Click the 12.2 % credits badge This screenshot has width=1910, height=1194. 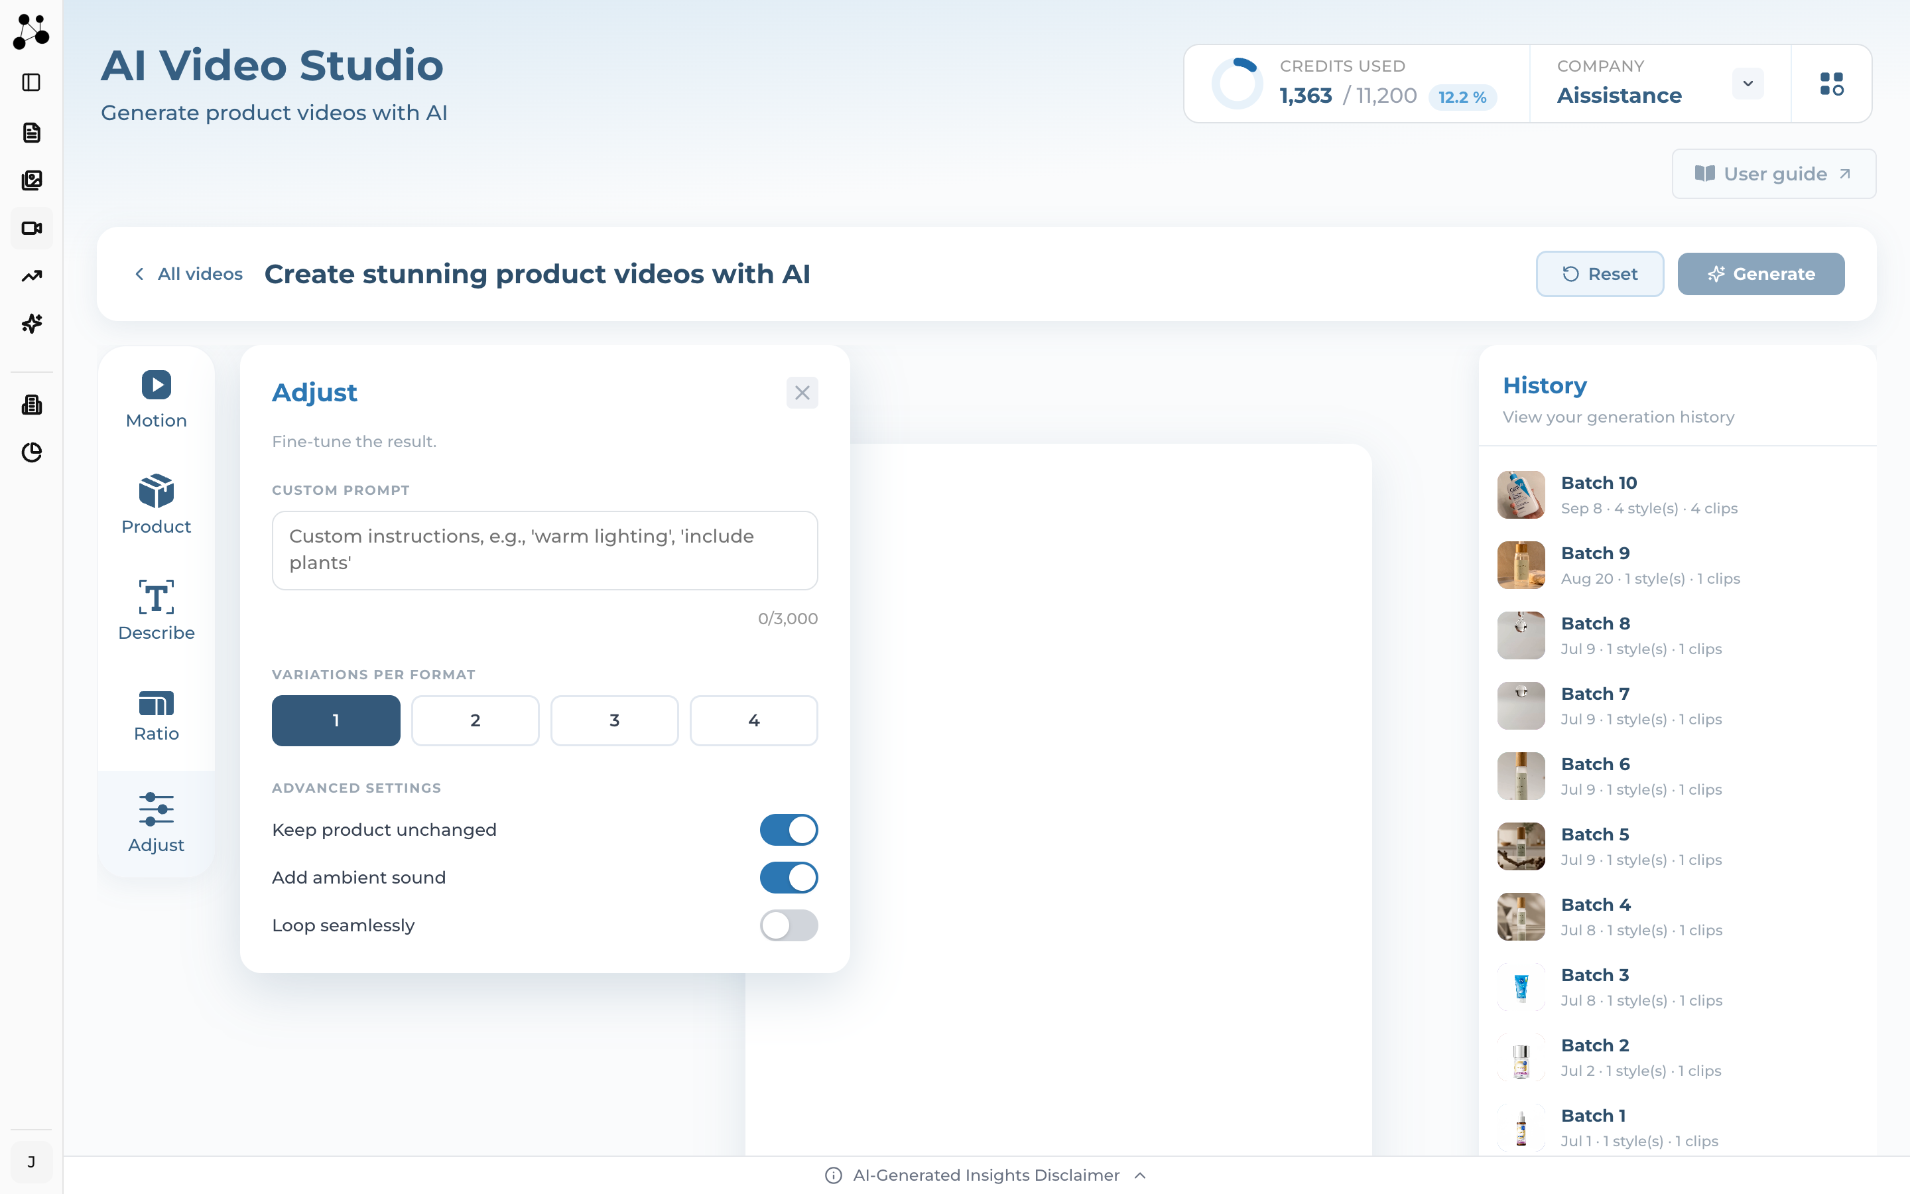coord(1462,97)
